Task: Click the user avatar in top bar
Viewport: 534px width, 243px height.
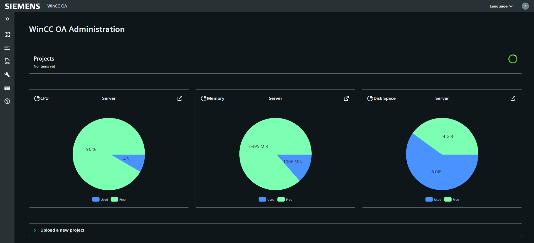Action: tap(525, 6)
